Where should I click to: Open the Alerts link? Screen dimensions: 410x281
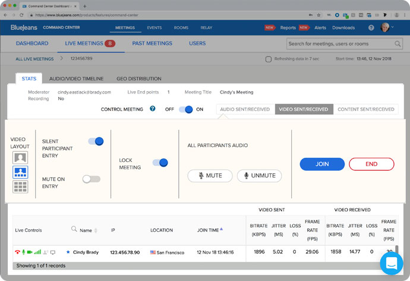320,27
